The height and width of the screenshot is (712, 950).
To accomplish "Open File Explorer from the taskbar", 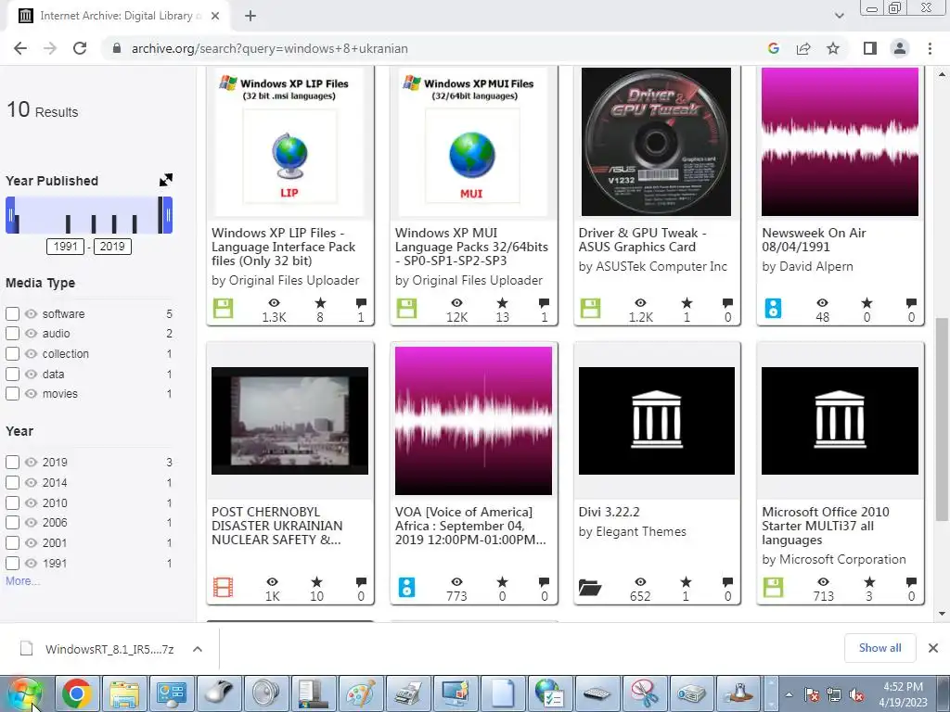I will (123, 693).
